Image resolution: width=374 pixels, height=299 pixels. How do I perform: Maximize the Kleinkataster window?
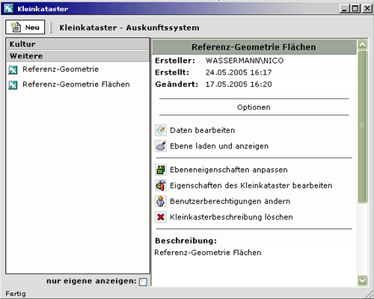(355, 9)
